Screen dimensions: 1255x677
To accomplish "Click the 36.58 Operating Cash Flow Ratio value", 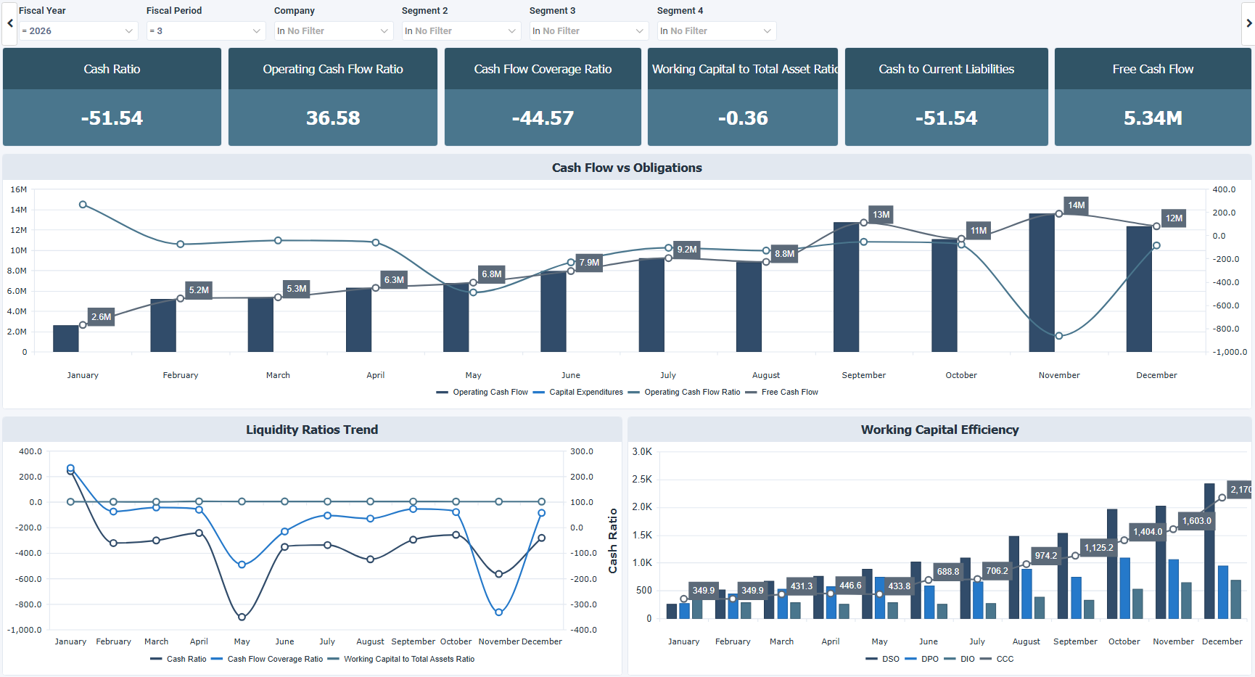I will (x=333, y=118).
